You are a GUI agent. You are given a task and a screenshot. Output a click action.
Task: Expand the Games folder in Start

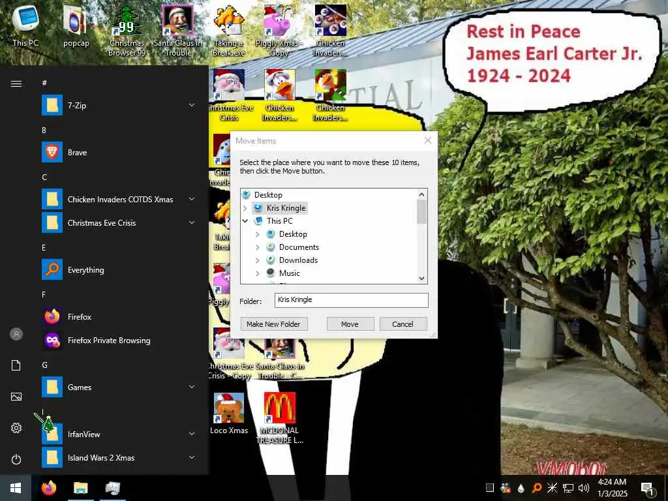[192, 387]
